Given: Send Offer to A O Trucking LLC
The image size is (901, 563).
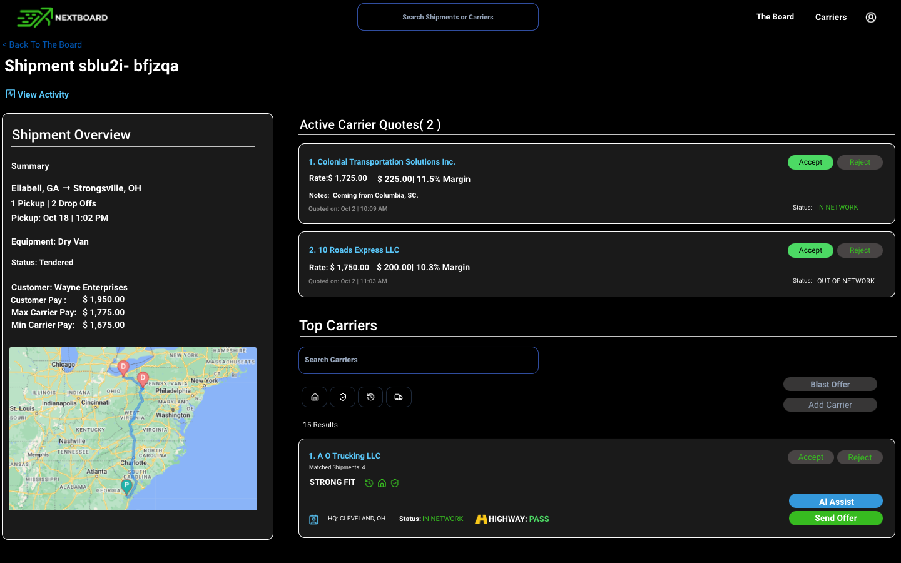Looking at the screenshot, I should pyautogui.click(x=836, y=518).
